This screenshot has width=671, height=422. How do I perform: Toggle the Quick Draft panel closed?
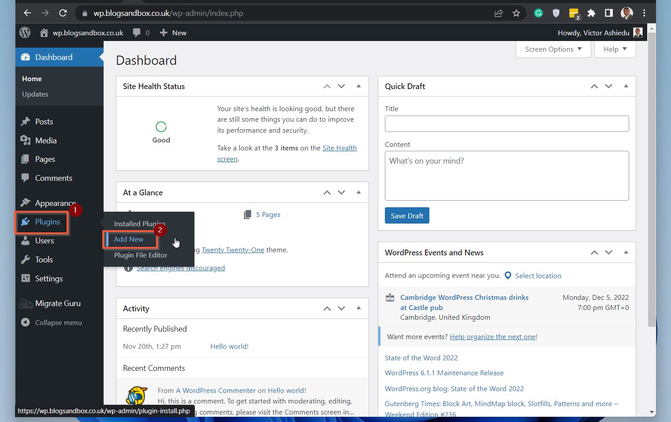(626, 86)
